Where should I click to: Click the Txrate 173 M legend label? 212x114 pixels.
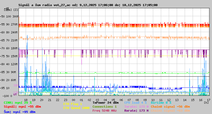pyautogui.click(x=136, y=107)
